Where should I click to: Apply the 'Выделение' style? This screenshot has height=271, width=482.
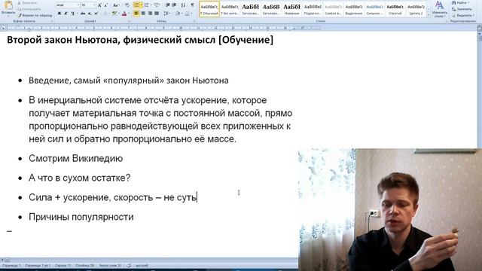point(354,9)
